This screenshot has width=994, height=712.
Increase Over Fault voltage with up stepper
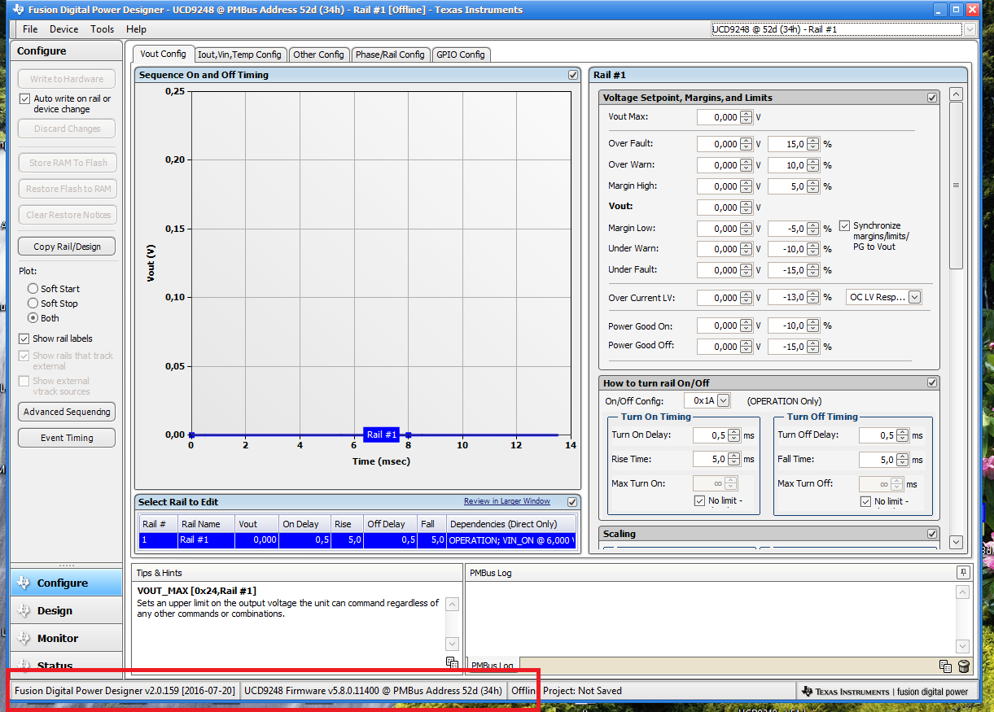pos(746,140)
